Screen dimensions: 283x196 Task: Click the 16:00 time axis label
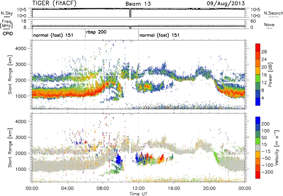tap(174, 189)
